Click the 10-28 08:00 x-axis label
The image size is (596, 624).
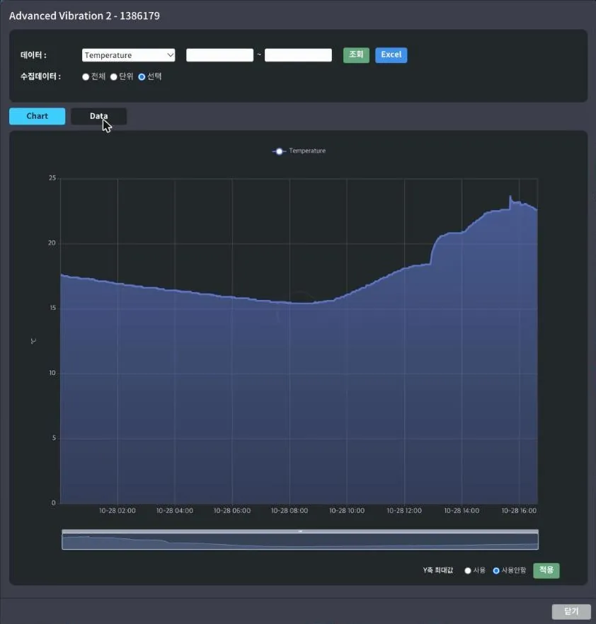pos(290,511)
